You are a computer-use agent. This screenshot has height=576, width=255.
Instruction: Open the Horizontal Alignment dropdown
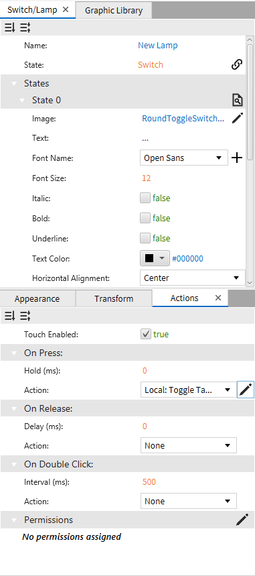pos(193,278)
